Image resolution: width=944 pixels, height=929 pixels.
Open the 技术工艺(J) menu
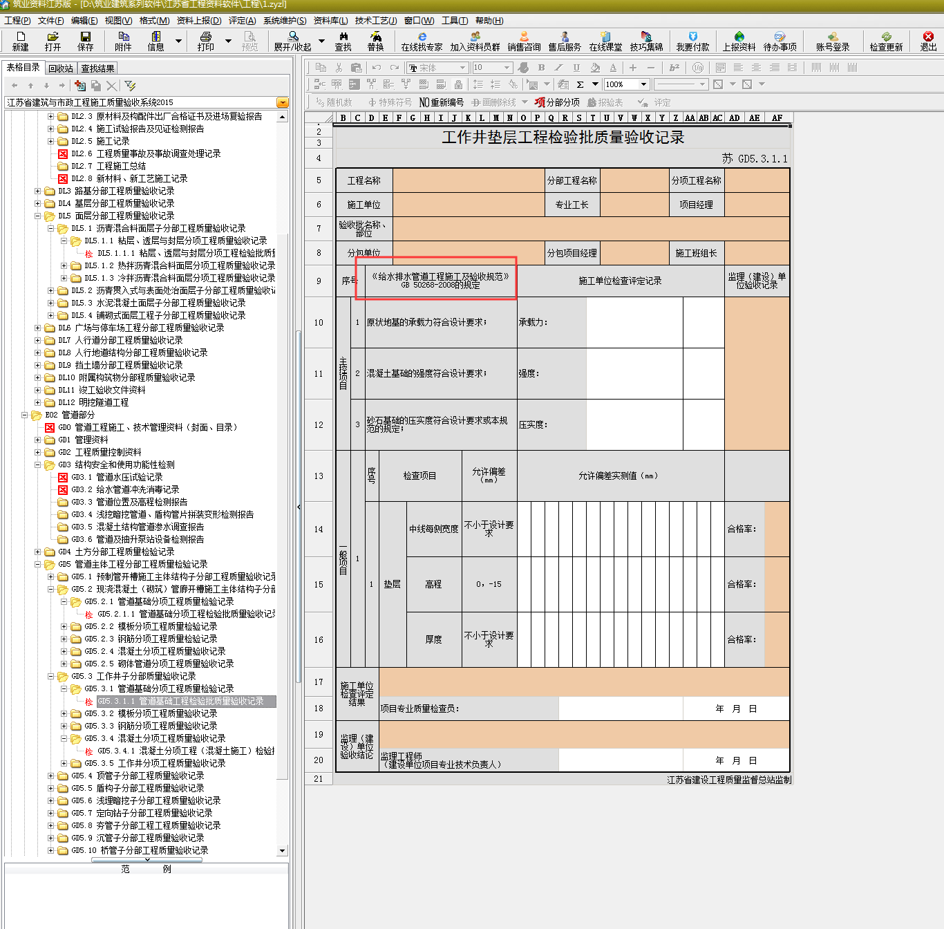pyautogui.click(x=376, y=21)
